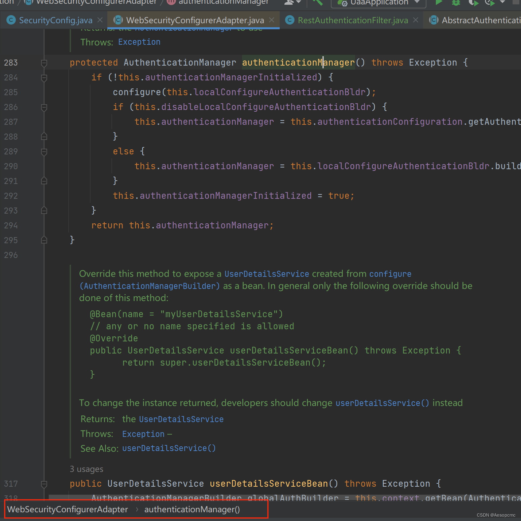The width and height of the screenshot is (521, 521).
Task: Follow the configure link in doc comment
Action: coord(390,274)
